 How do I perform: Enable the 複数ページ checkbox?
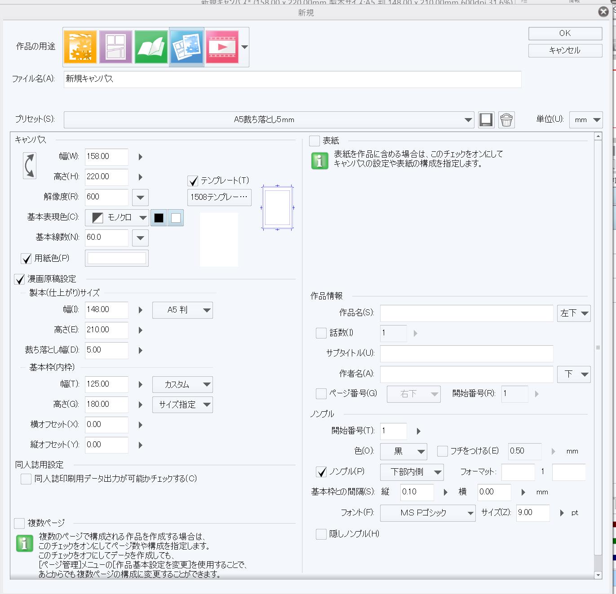click(19, 523)
